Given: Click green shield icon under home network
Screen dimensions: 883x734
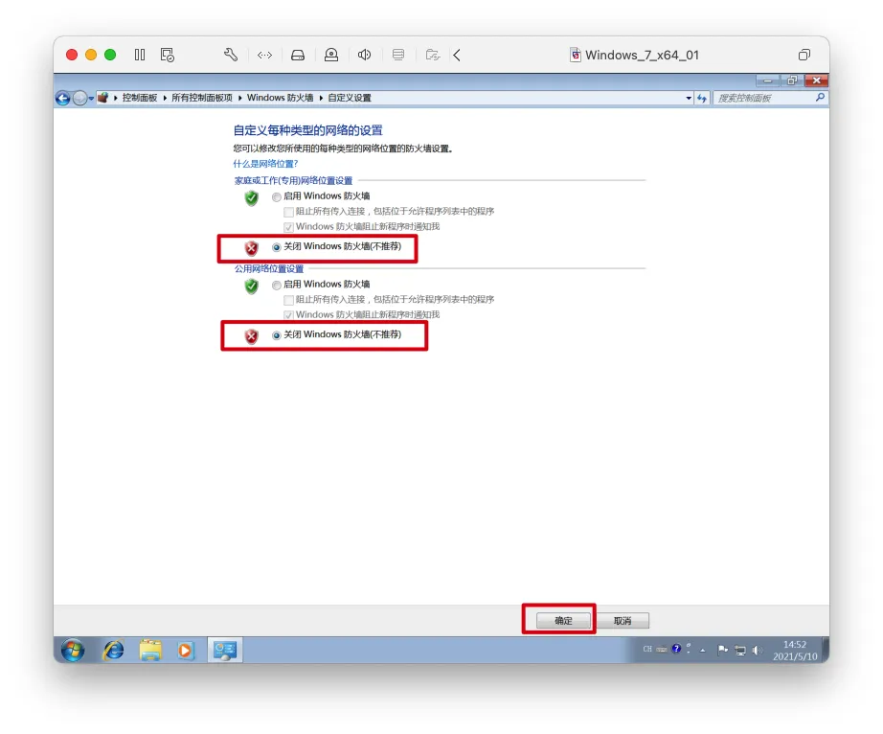Looking at the screenshot, I should 252,198.
